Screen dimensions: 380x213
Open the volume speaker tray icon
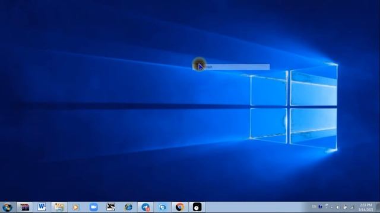(x=338, y=207)
